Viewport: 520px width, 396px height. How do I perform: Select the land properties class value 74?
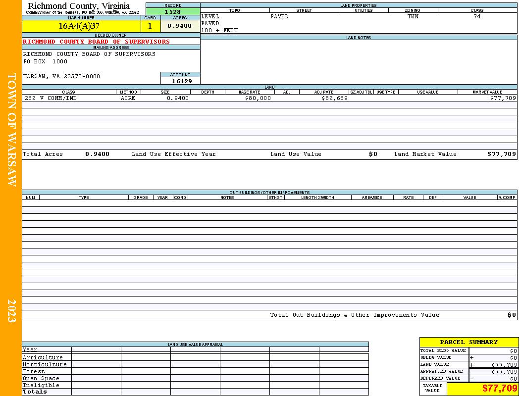pyautogui.click(x=477, y=16)
